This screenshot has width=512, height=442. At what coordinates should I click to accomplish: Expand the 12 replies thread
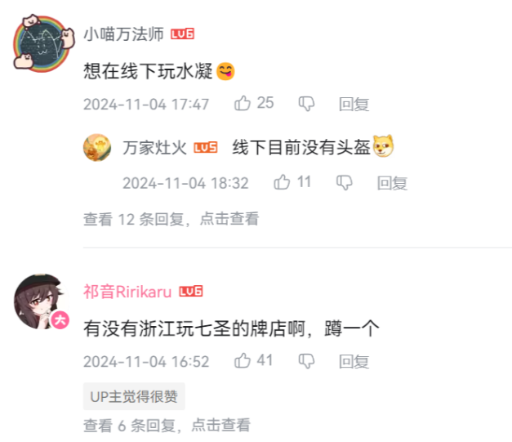tap(171, 219)
